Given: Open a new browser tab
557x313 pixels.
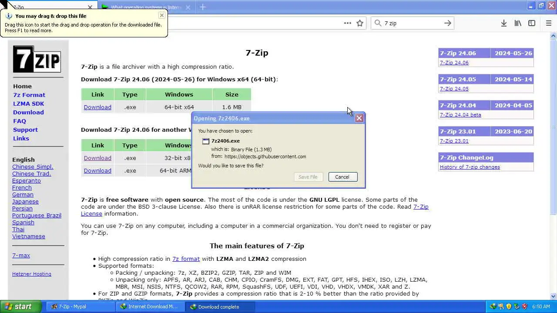Looking at the screenshot, I should (203, 7).
